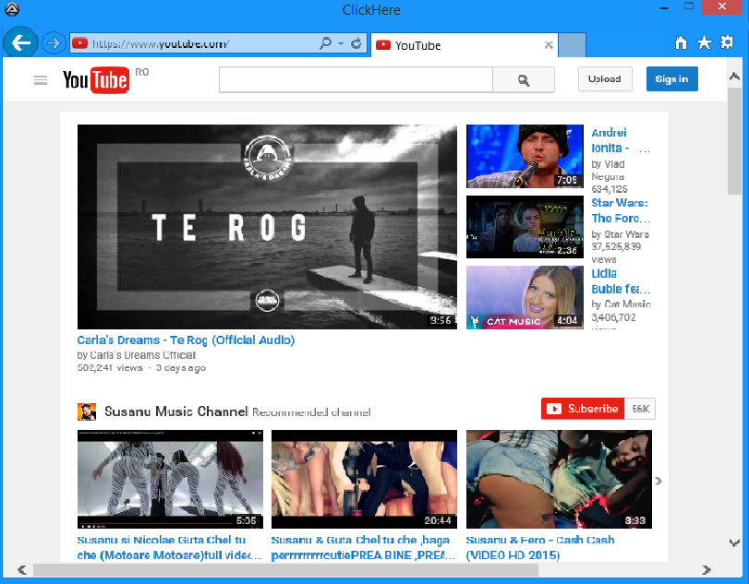Click the 56K subscriber count
The height and width of the screenshot is (584, 749).
tap(640, 409)
